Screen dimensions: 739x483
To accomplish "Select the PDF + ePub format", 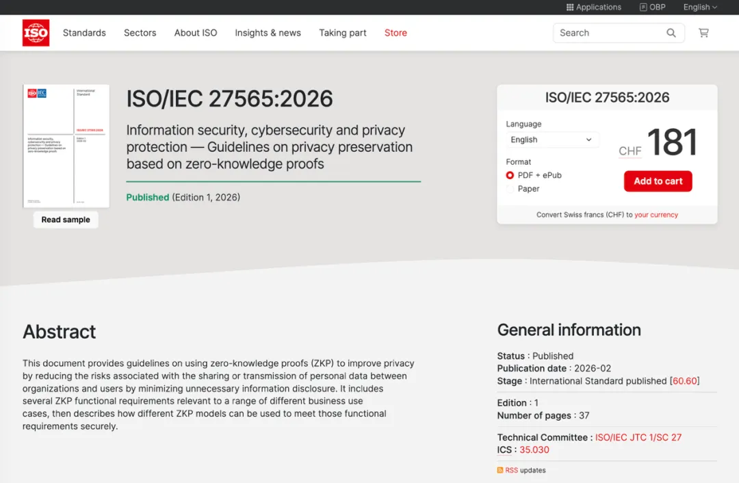I will (510, 175).
